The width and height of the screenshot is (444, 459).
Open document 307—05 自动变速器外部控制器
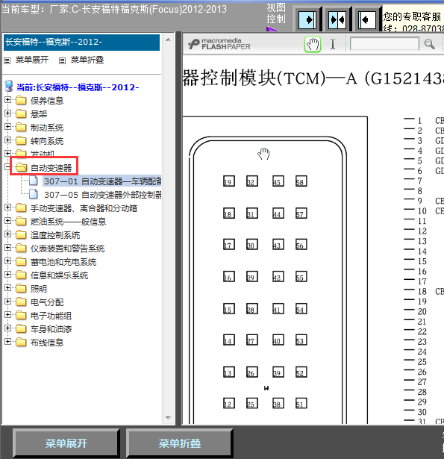pos(102,195)
